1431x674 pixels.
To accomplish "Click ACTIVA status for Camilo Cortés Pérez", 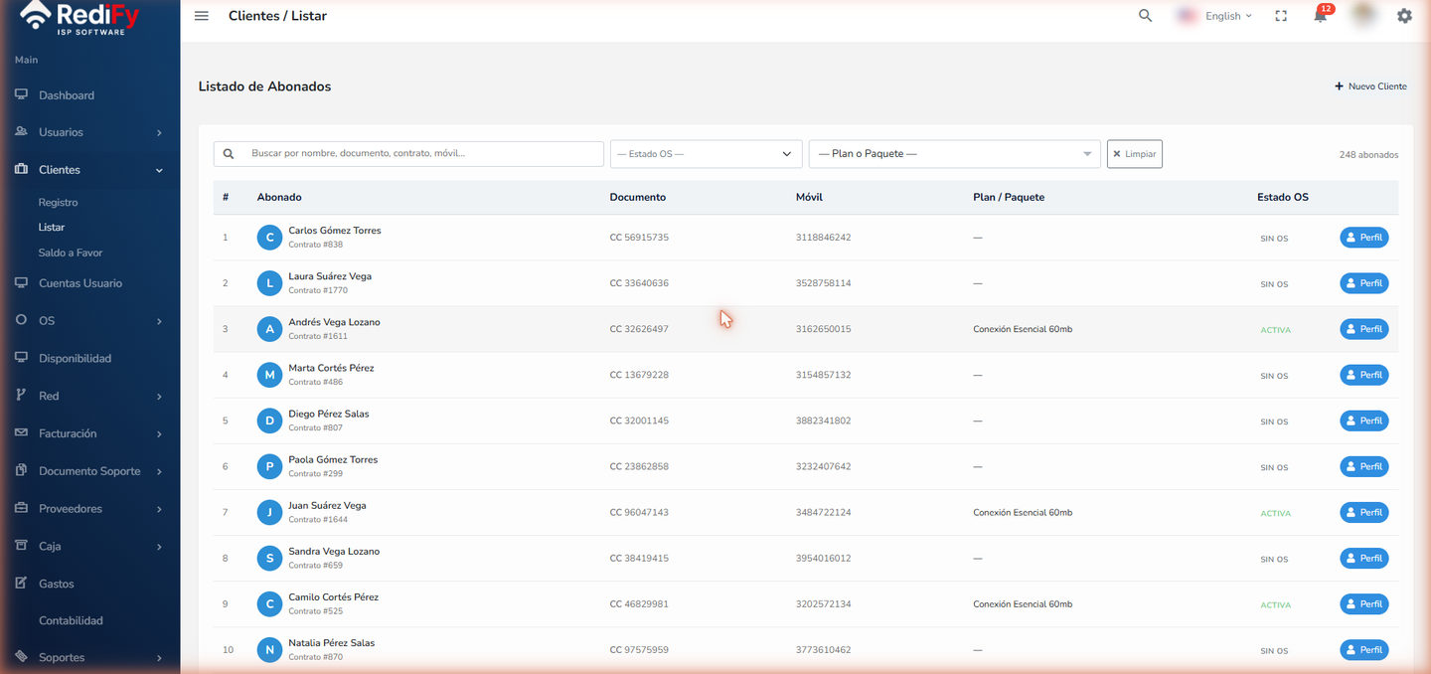I will click(1276, 605).
